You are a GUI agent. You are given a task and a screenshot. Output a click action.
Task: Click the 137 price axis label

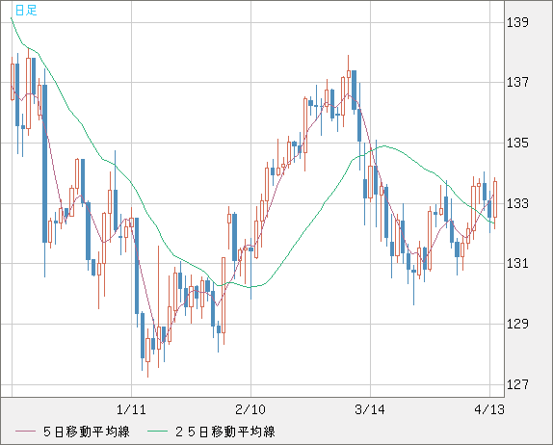click(517, 83)
